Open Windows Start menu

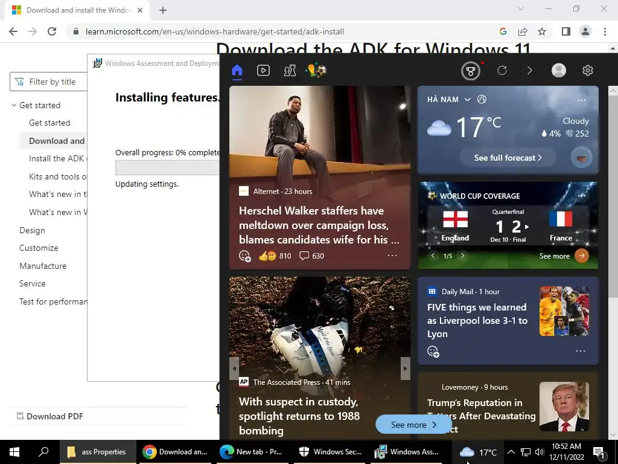(x=14, y=452)
